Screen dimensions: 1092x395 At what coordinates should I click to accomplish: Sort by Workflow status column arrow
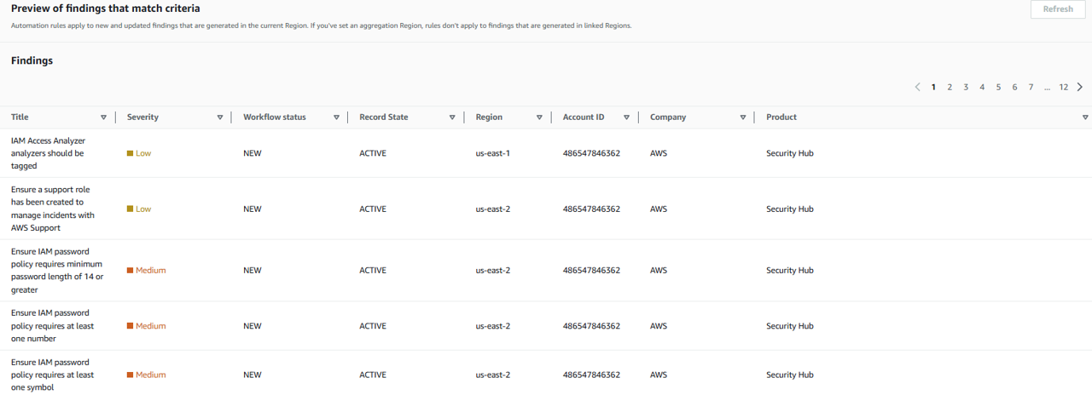coord(336,117)
